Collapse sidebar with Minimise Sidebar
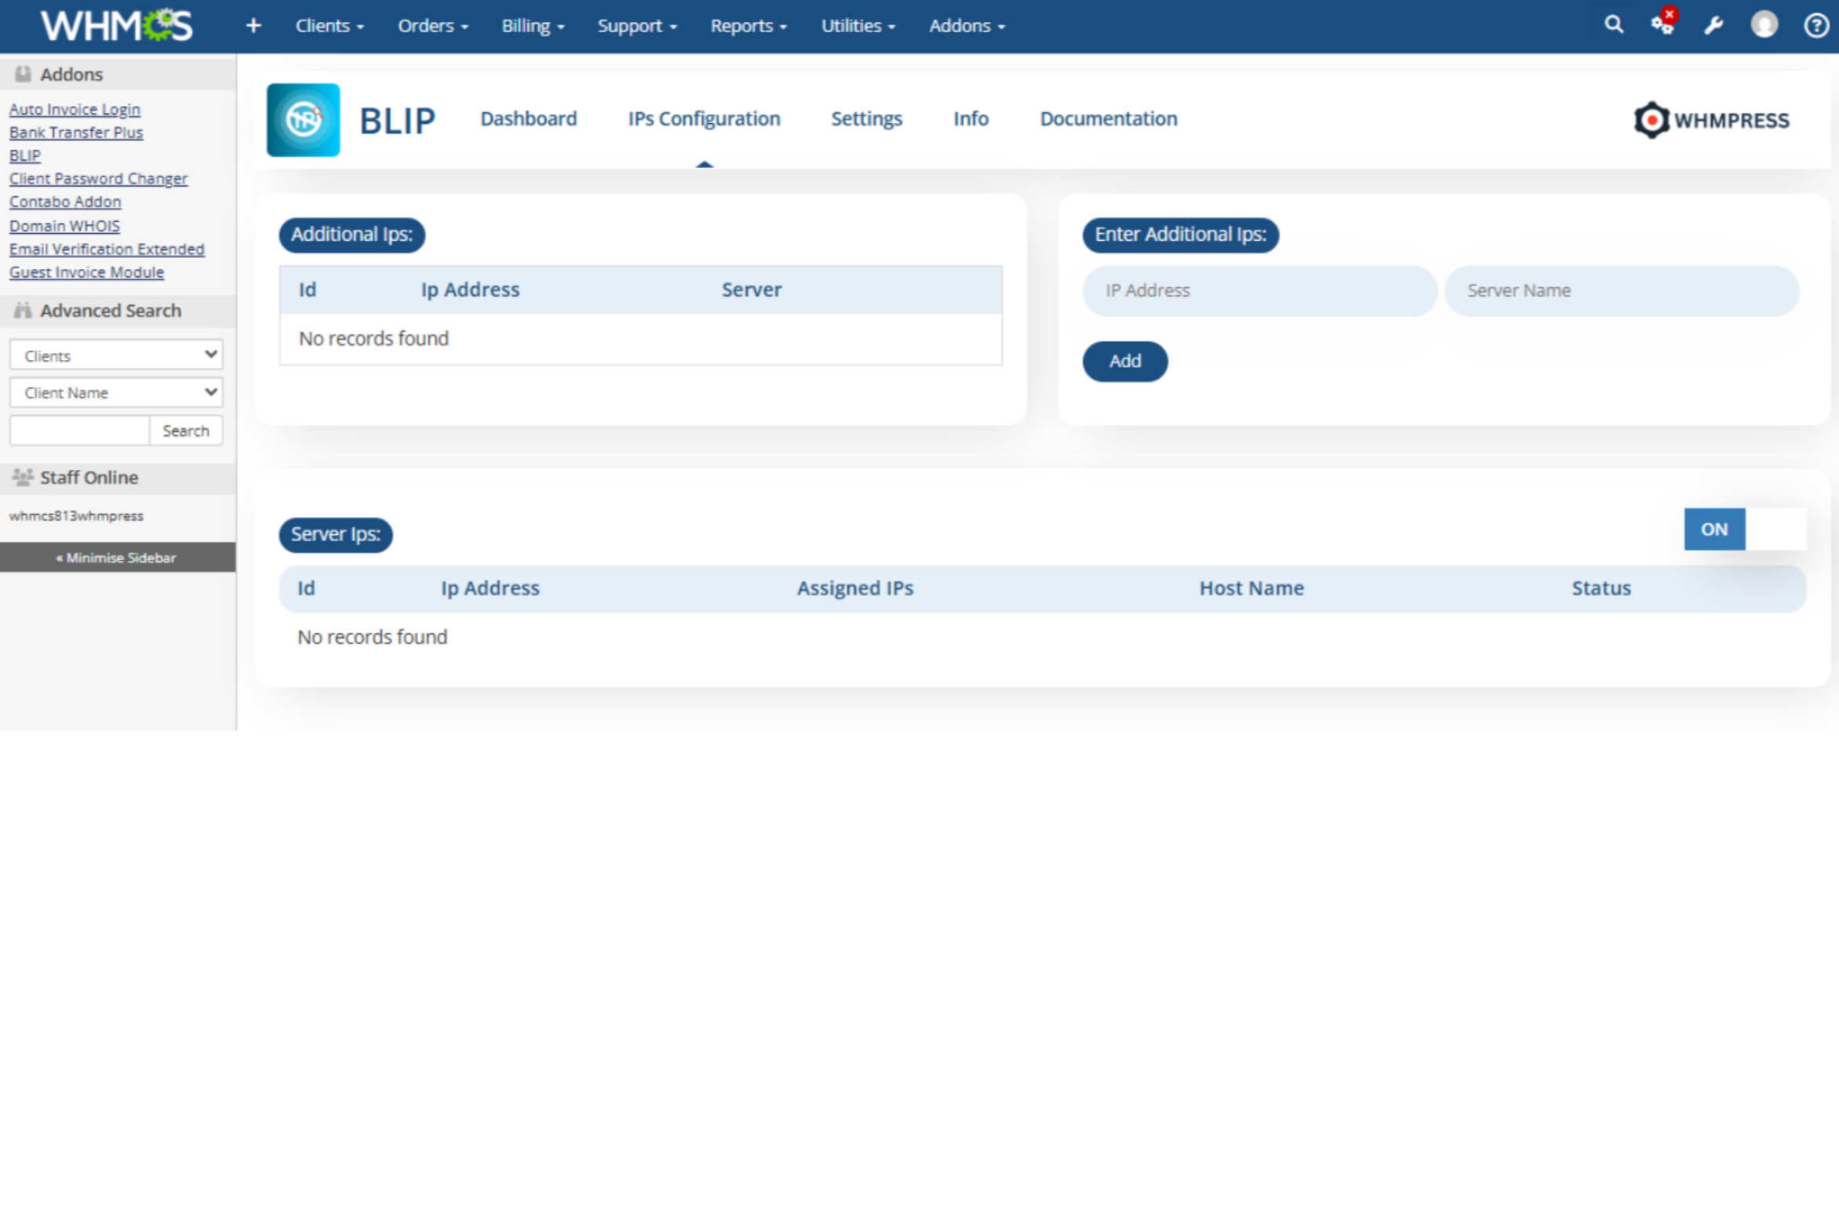The height and width of the screenshot is (1226, 1839). 117,558
